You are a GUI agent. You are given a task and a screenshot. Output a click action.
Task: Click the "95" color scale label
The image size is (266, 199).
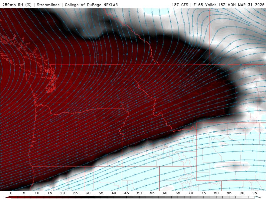tap(255, 193)
